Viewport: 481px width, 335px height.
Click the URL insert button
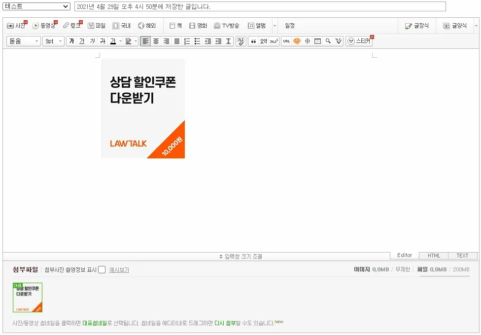[286, 41]
